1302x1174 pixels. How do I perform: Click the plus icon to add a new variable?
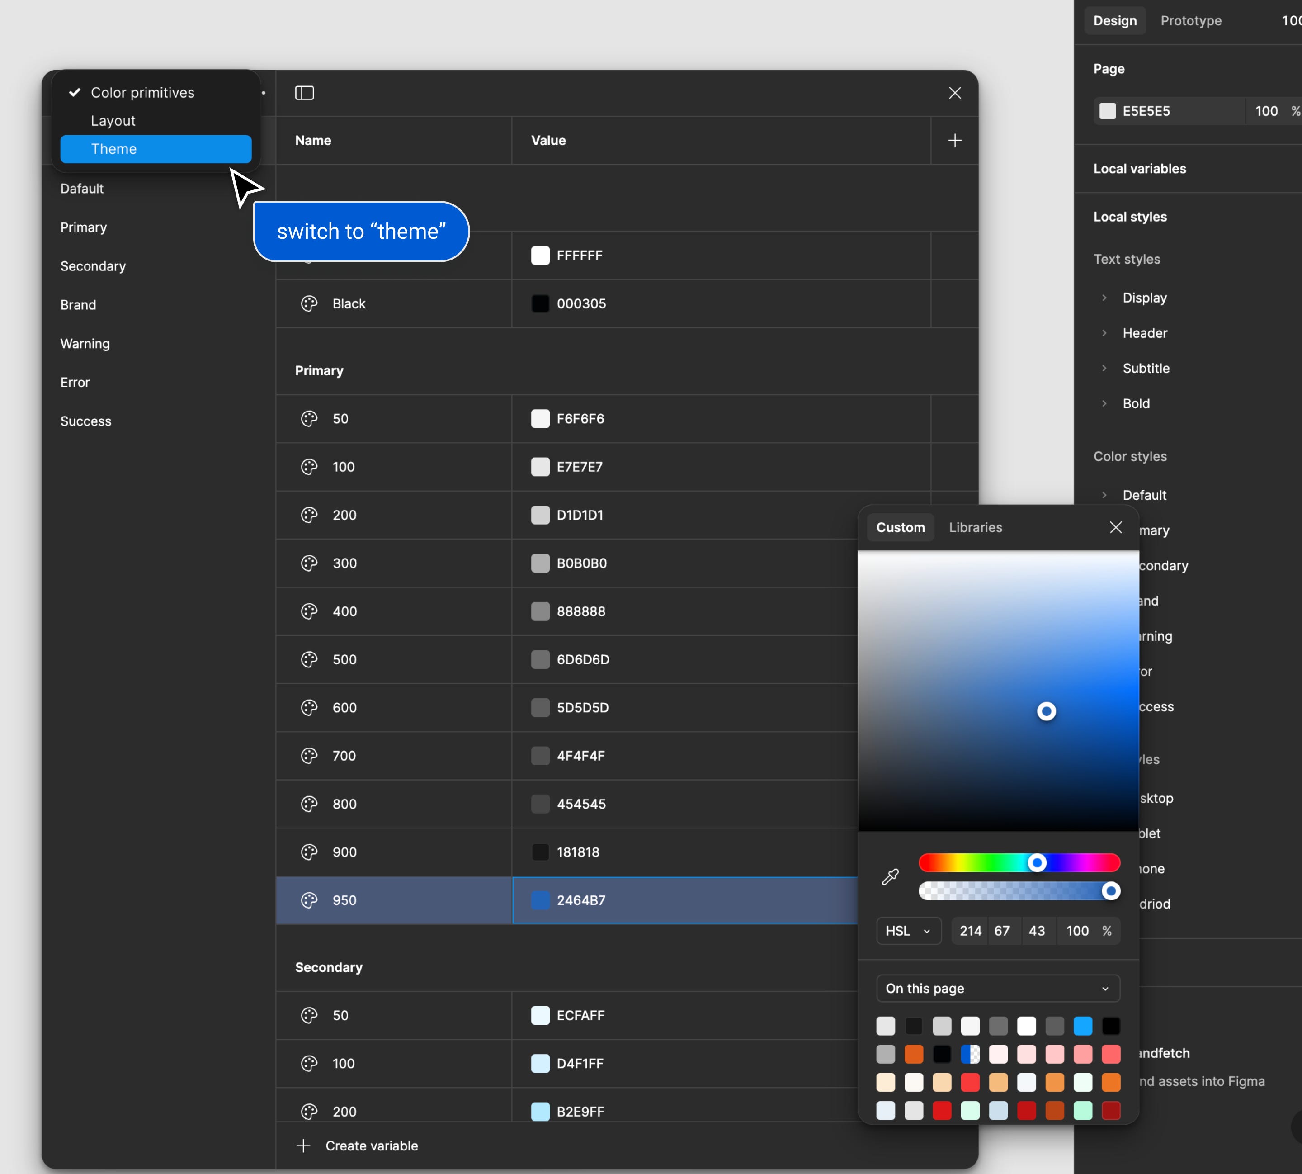pos(954,140)
